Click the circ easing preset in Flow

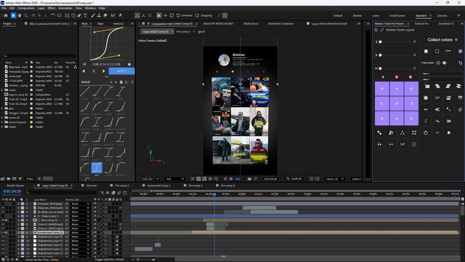pos(97,168)
